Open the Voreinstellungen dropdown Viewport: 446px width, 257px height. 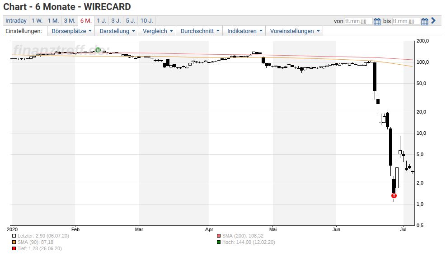coord(294,31)
